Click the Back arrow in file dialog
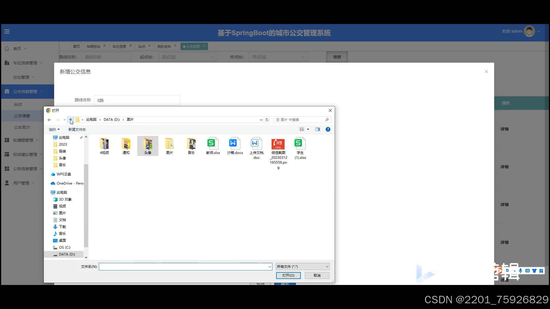This screenshot has height=309, width=550. pyautogui.click(x=49, y=120)
